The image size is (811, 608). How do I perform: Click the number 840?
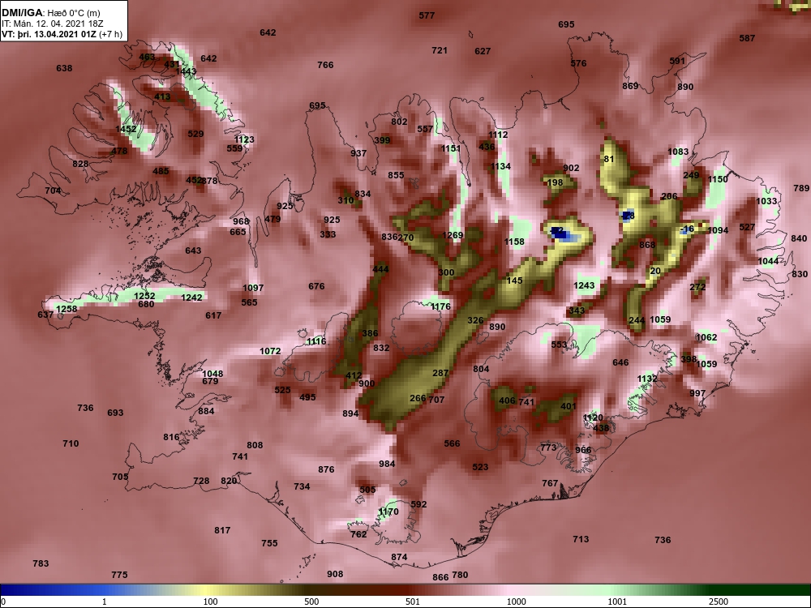799,238
